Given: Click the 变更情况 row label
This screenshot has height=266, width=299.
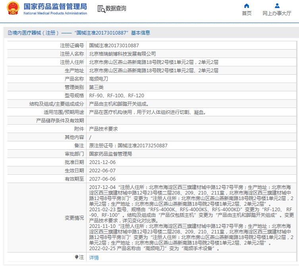Looking at the screenshot, I should point(74,218).
